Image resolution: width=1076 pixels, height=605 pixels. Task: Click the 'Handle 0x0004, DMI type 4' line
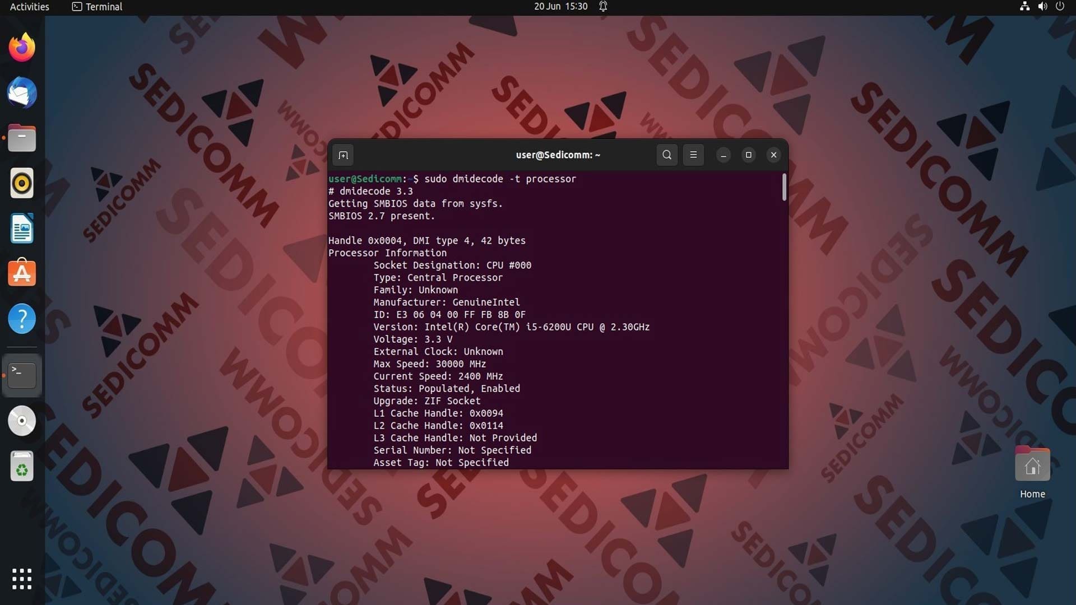click(427, 241)
